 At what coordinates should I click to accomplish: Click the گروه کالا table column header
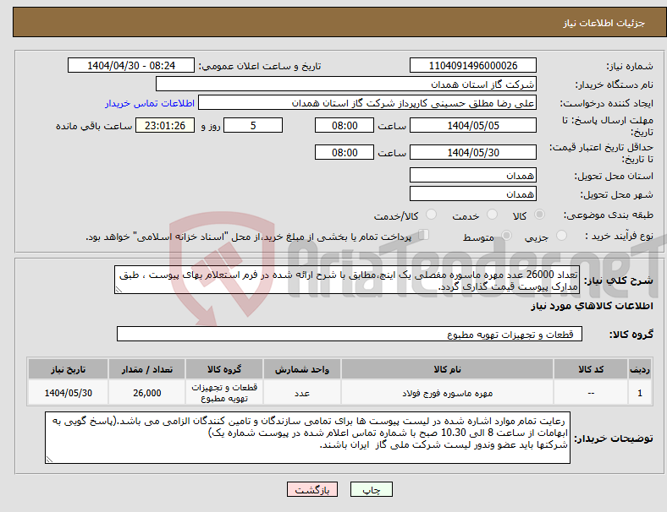[224, 369]
